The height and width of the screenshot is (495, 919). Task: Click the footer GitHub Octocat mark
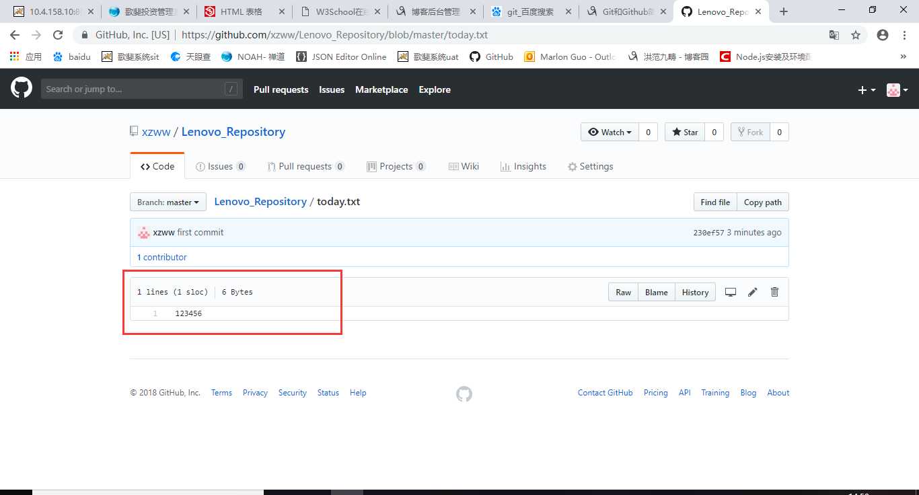tap(464, 394)
